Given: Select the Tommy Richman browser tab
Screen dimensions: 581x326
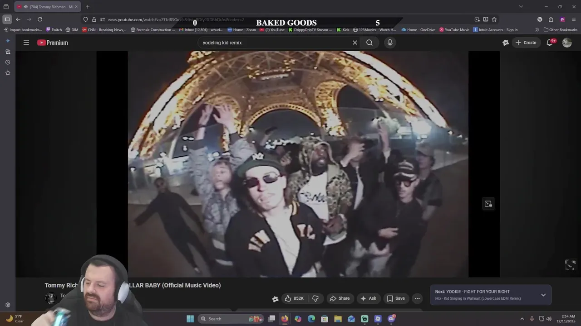Looking at the screenshot, I should (48, 7).
